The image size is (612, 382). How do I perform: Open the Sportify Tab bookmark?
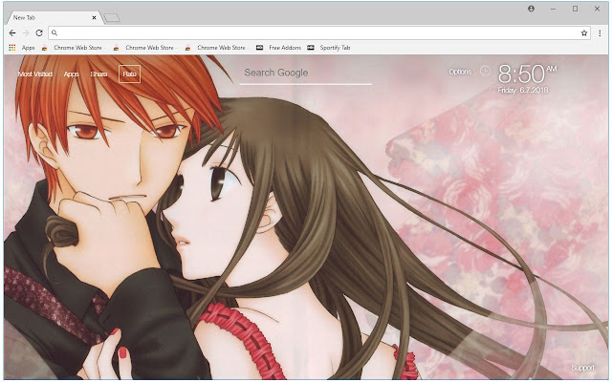point(329,48)
